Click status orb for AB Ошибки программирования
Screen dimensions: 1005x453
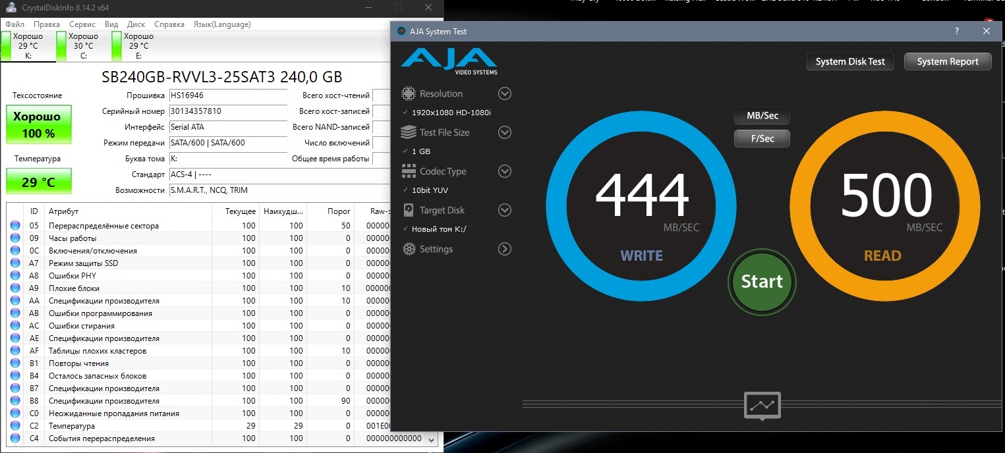click(15, 313)
